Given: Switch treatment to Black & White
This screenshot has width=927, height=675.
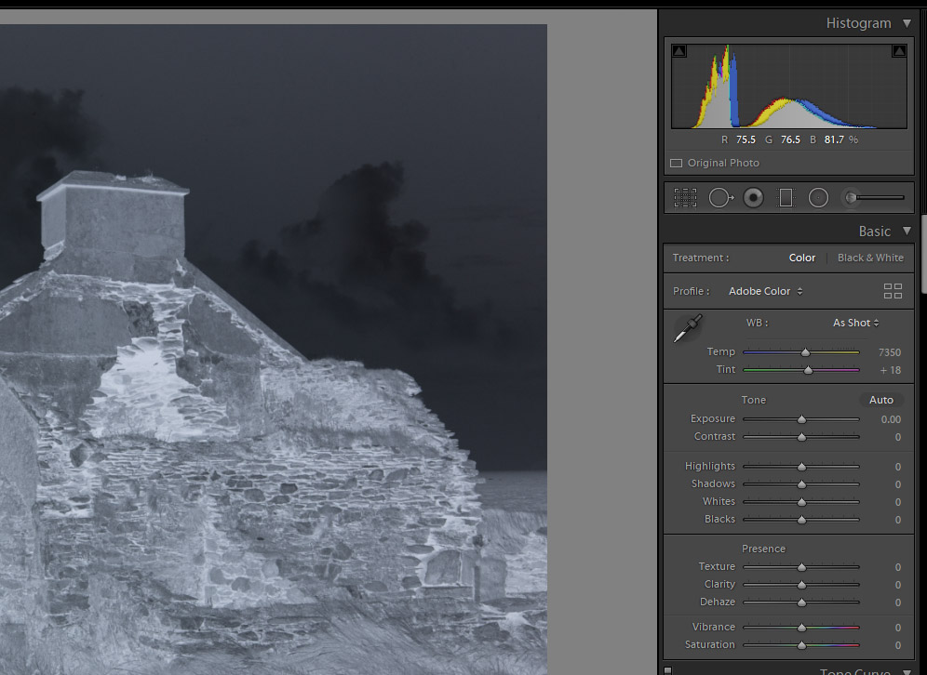Looking at the screenshot, I should (x=870, y=258).
